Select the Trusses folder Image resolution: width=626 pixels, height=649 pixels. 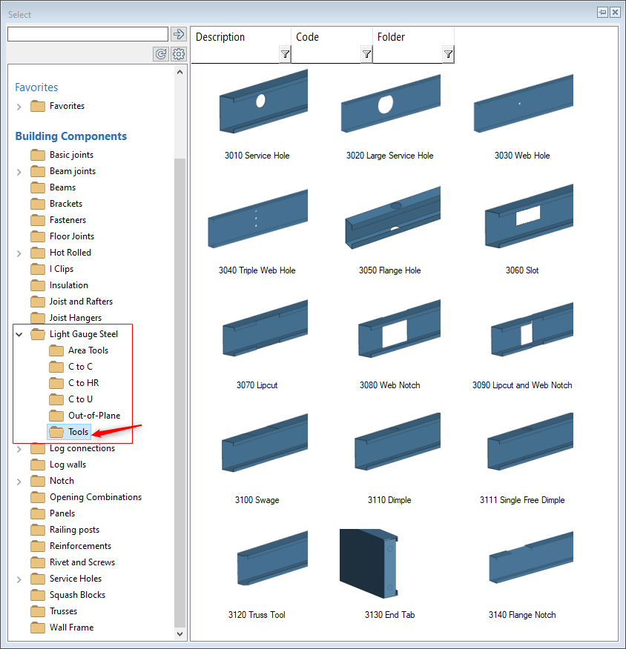63,611
